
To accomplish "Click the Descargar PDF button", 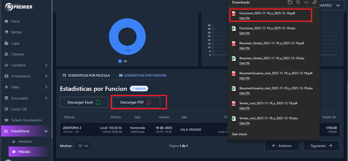I will coord(136,102).
